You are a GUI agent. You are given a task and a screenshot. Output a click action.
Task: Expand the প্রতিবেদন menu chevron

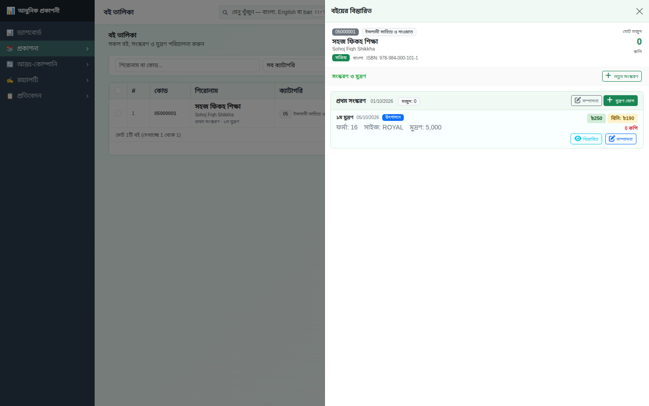87,96
